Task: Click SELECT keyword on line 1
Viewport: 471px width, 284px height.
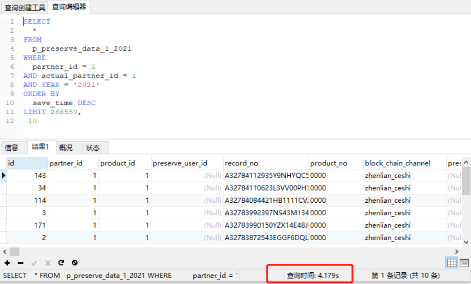Action: coord(37,22)
